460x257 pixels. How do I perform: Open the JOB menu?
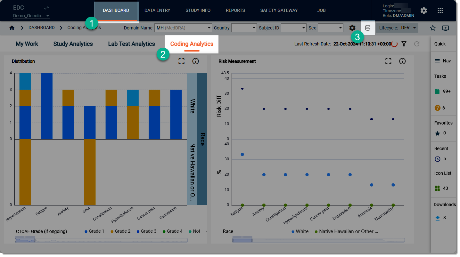pos(321,11)
